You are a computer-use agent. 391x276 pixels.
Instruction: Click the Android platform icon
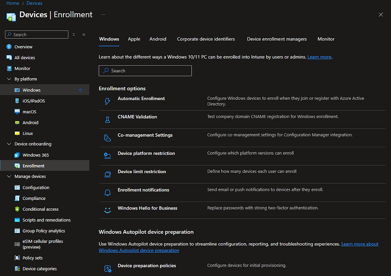(x=17, y=122)
